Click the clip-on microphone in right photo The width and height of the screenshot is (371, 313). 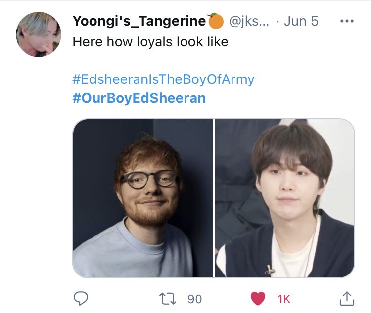click(270, 270)
